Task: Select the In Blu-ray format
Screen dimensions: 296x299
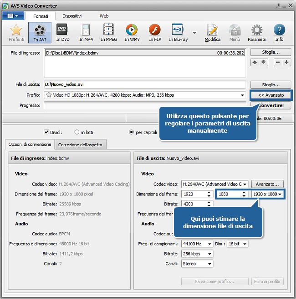Action: pyautogui.click(x=178, y=33)
